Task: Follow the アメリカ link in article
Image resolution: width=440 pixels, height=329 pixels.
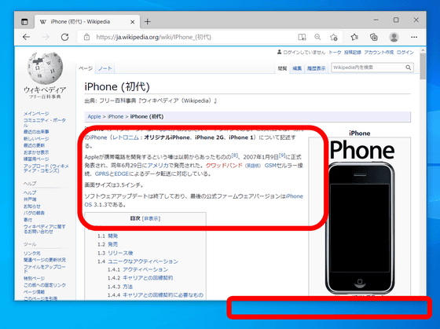Action: pyautogui.click(x=158, y=166)
